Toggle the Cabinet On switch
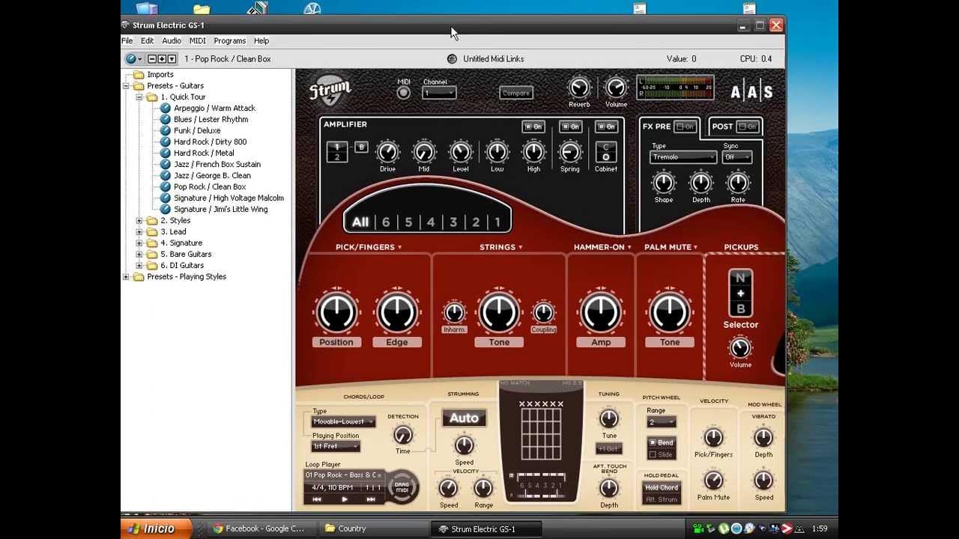Viewport: 959px width, 539px height. coord(606,127)
